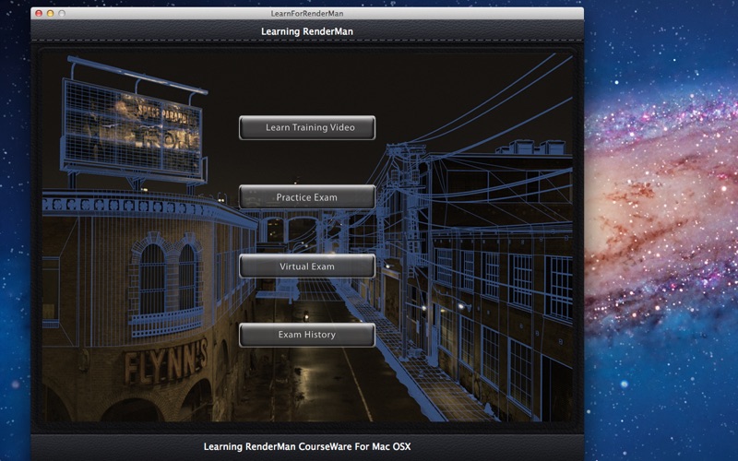Launch the Virtual Exam
This screenshot has width=738, height=461.
(x=307, y=266)
